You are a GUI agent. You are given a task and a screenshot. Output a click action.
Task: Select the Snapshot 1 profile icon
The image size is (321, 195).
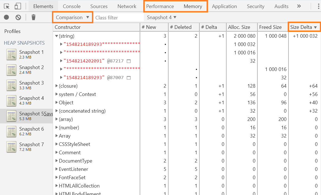click(x=11, y=55)
